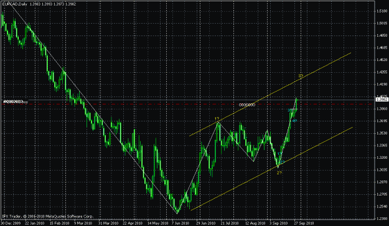Click the EURCAD,Daily chart title text
This screenshot has height=226, width=389.
tap(14, 4)
